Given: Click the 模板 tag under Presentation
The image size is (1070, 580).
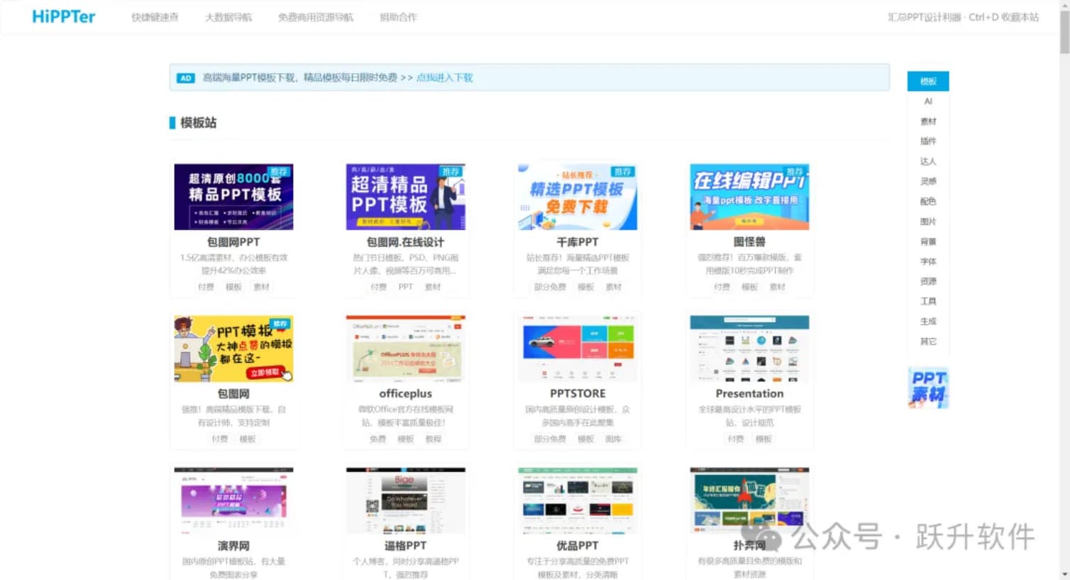Looking at the screenshot, I should pos(763,439).
